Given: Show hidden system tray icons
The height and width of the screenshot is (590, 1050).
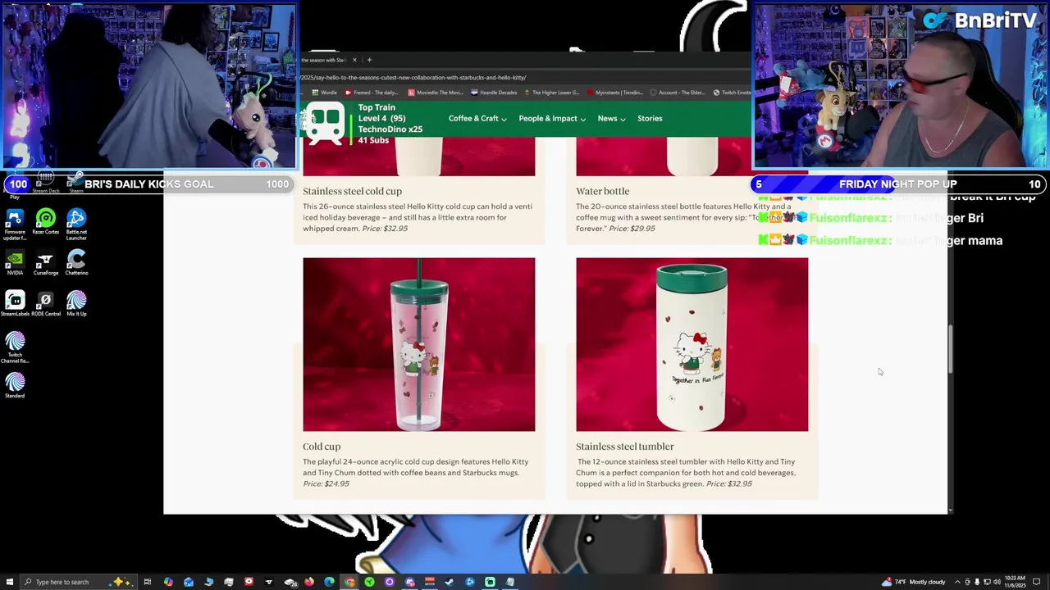Looking at the screenshot, I should pyautogui.click(x=957, y=582).
